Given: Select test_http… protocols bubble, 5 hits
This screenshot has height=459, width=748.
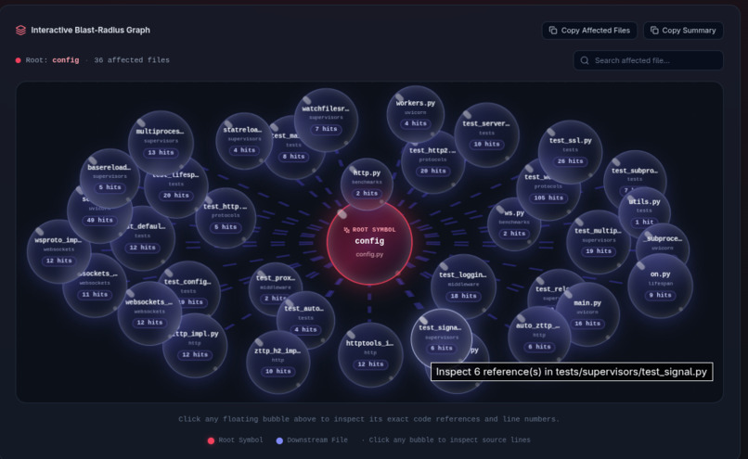Looking at the screenshot, I should [226, 218].
